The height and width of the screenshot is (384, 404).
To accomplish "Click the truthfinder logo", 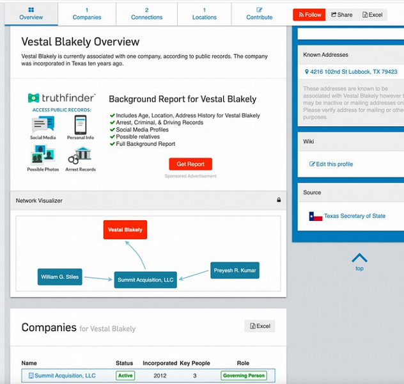I will pyautogui.click(x=61, y=98).
